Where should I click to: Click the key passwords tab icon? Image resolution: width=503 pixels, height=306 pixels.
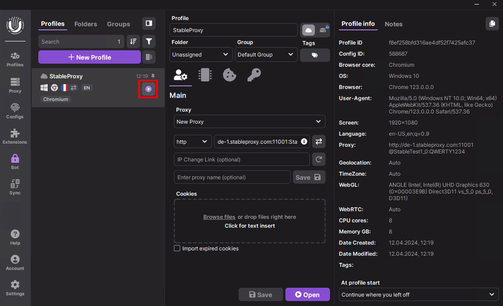coord(254,75)
